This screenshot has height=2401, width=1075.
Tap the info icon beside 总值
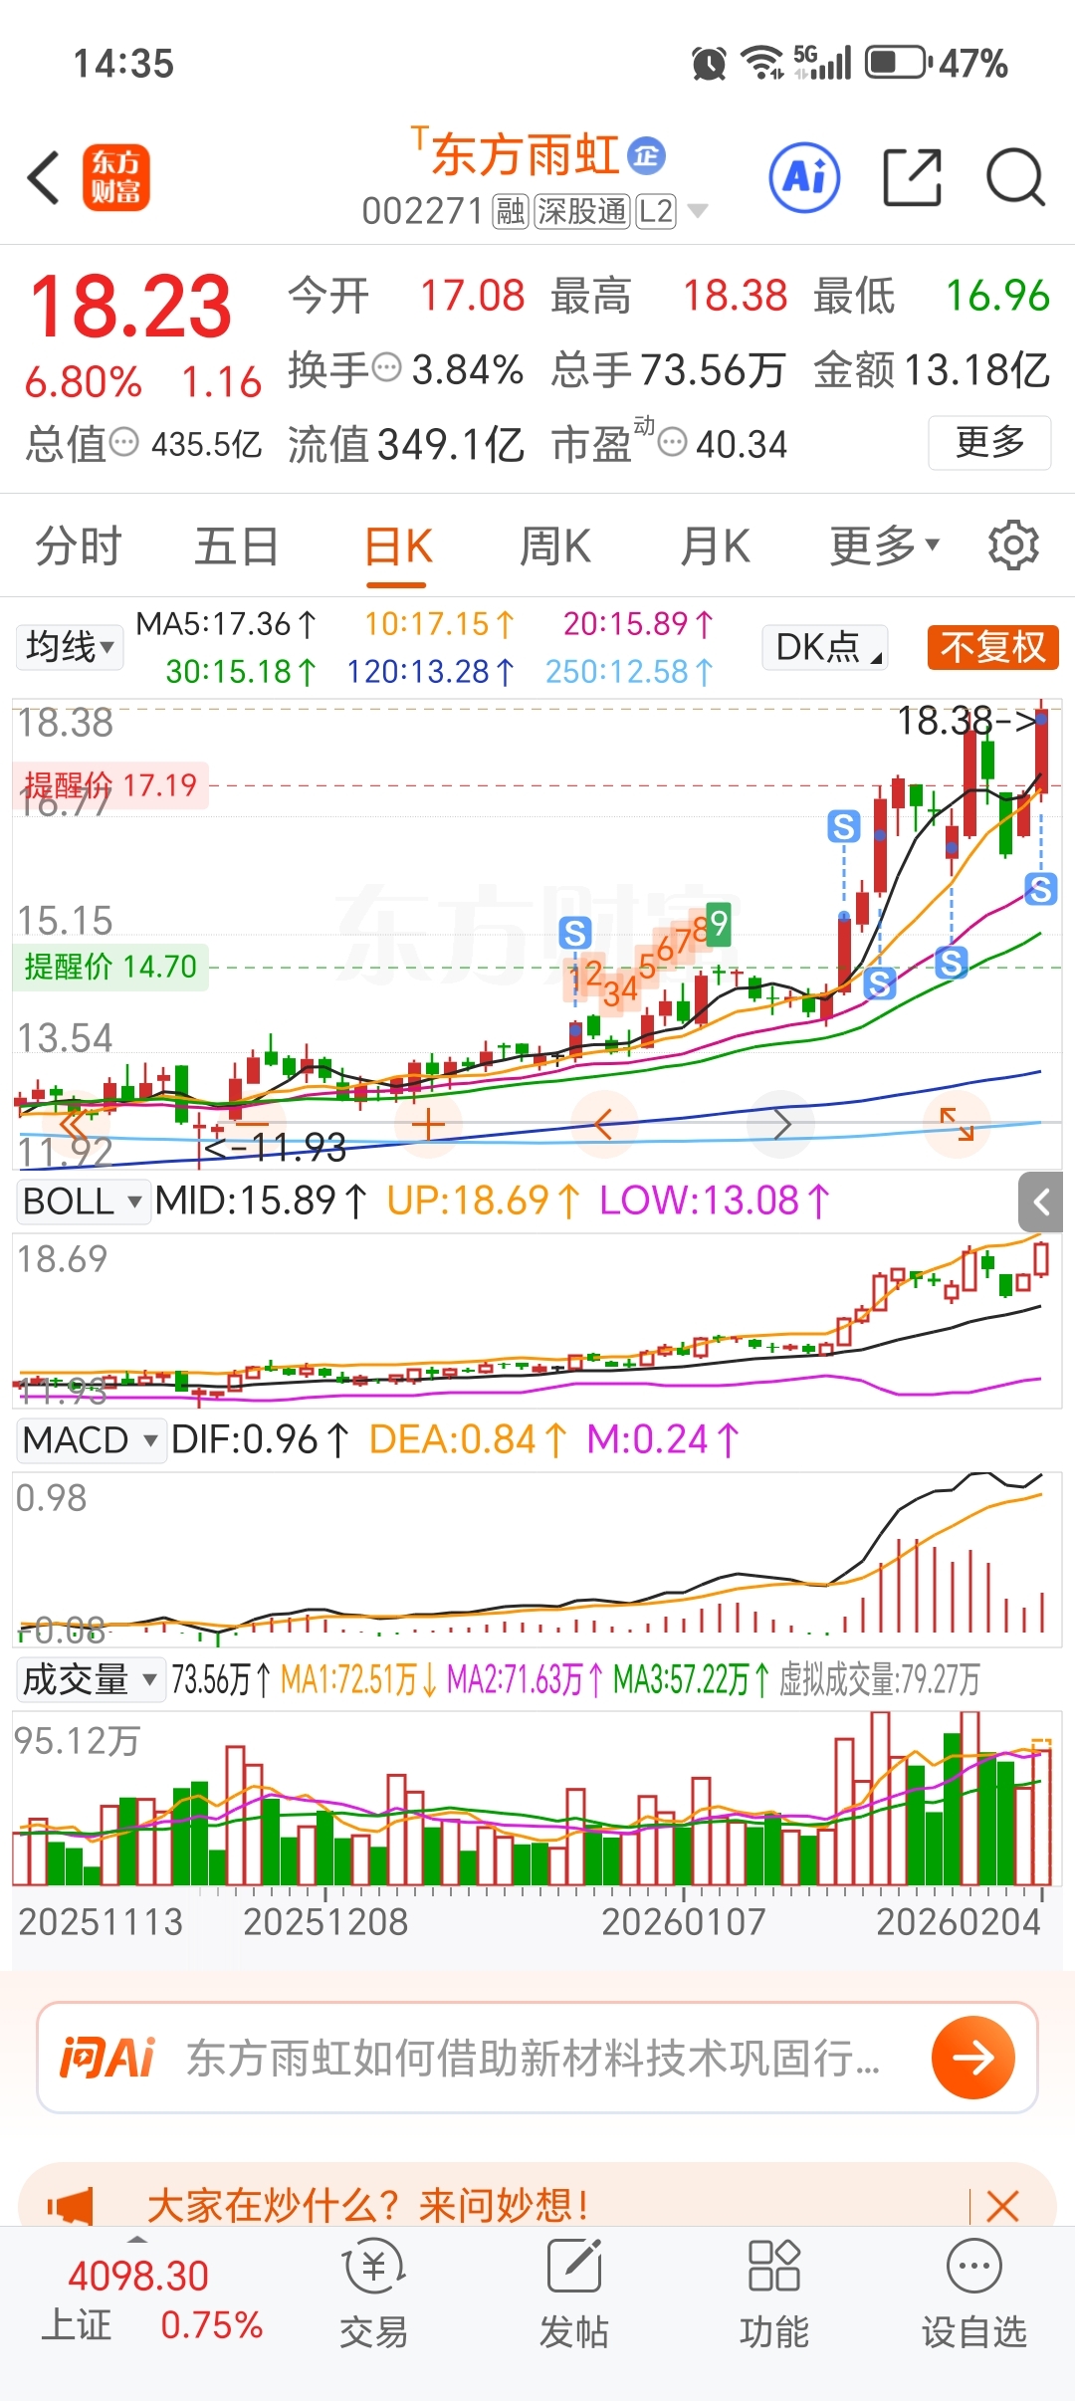pos(123,441)
